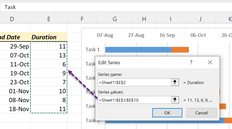The image size is (232, 129).
Task: Click the range selector icon beside Series values
Action: (x=175, y=100)
